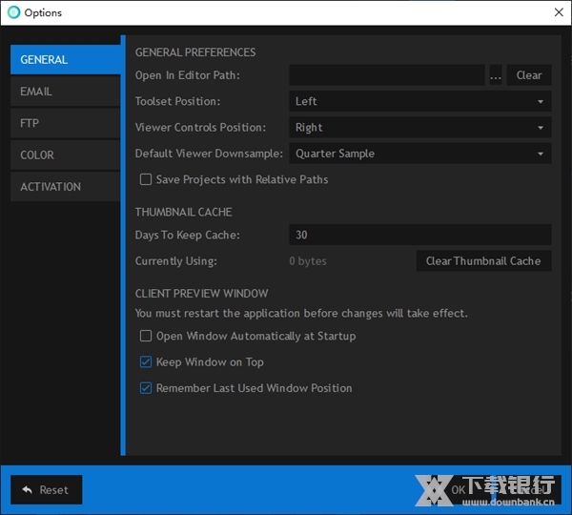Screen dimensions: 572x515
Task: Open the FTP settings tab
Action: coord(65,123)
